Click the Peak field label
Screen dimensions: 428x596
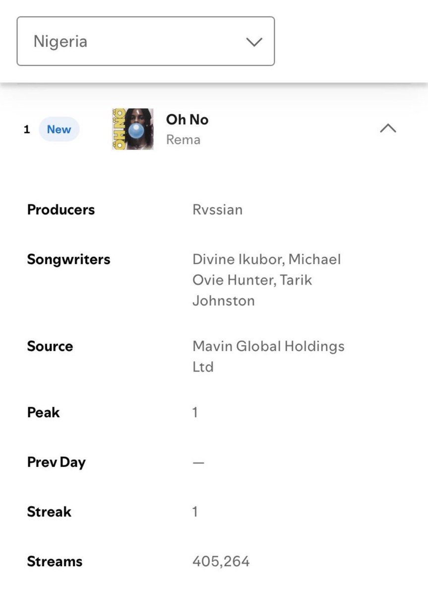tap(43, 412)
